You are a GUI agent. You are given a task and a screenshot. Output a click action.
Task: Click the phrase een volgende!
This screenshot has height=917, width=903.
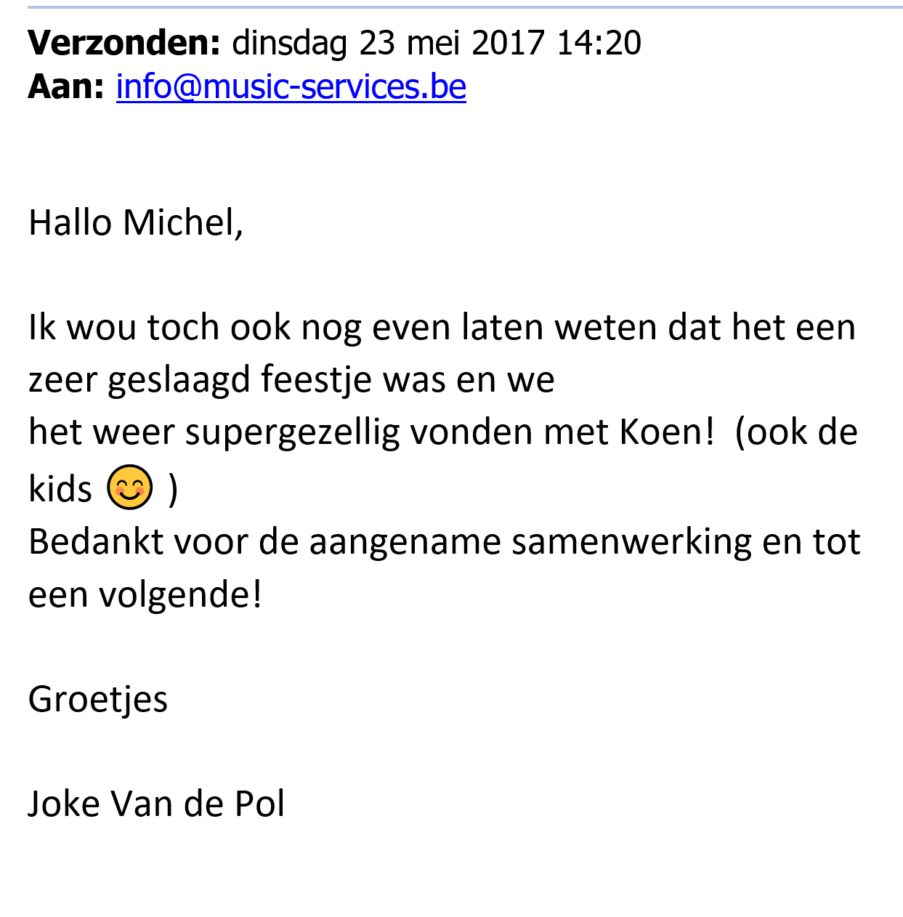pos(145,596)
